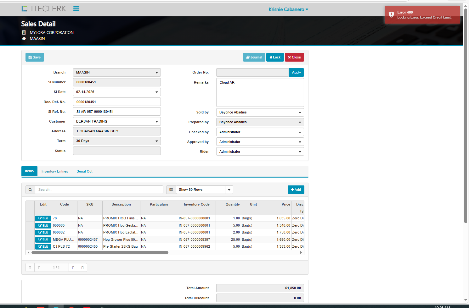The height and width of the screenshot is (308, 469).
Task: Open the hamburger menu beside Liteclerk logo
Action: [76, 9]
